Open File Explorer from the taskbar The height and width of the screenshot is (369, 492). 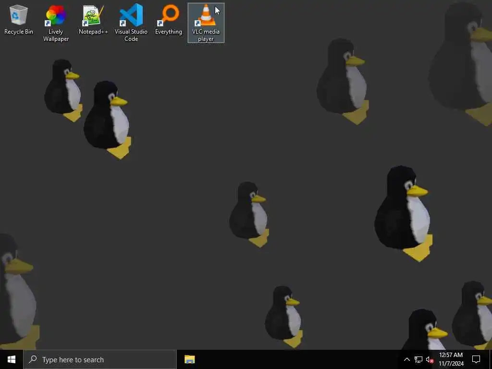click(x=189, y=359)
